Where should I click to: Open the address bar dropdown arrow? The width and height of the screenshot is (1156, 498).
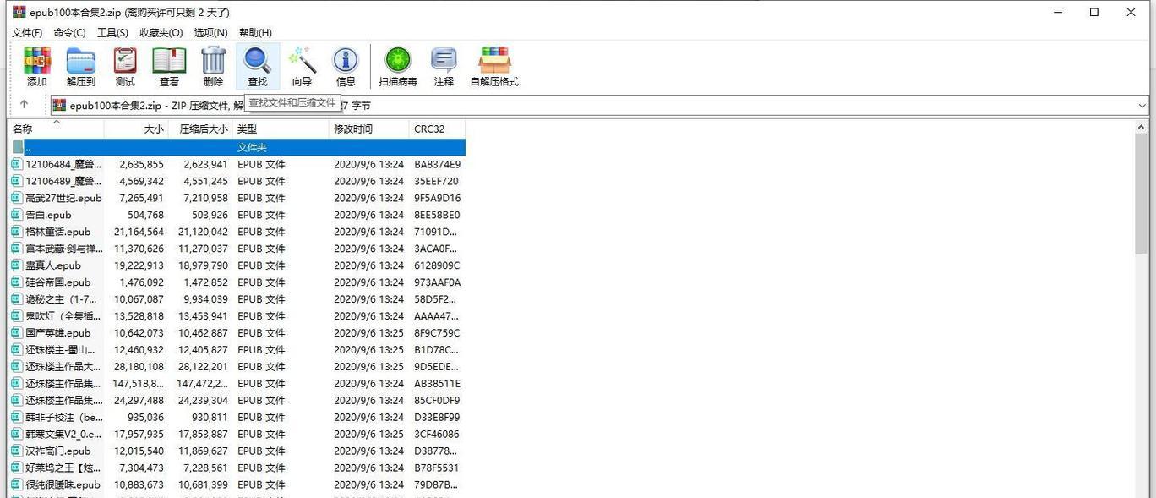(1142, 104)
